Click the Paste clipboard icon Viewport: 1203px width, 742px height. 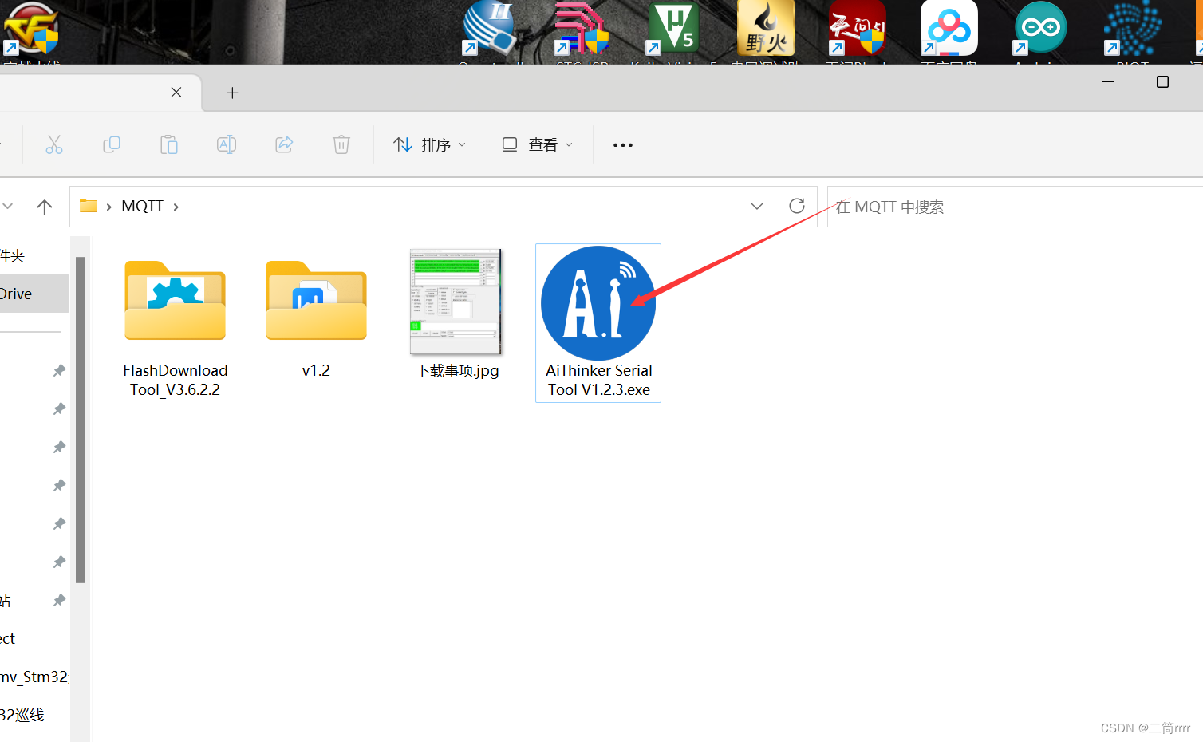pos(169,144)
